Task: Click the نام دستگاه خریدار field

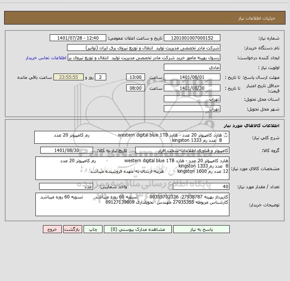Action: coord(143,48)
